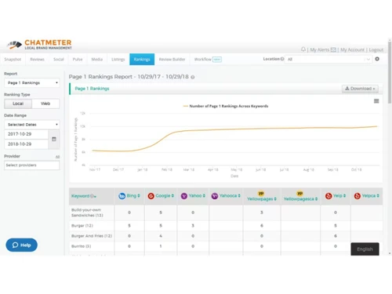Click the Help chat button

[21, 245]
